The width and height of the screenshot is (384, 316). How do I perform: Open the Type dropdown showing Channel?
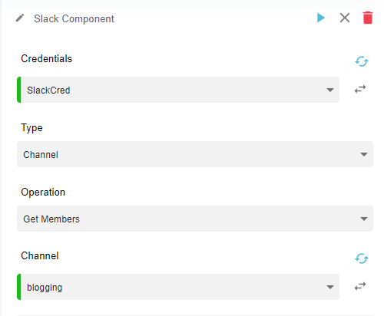point(195,154)
